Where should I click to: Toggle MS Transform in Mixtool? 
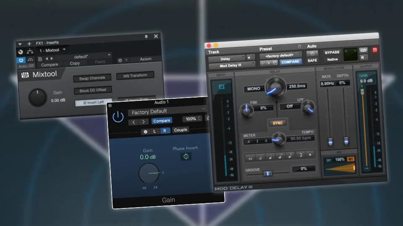(135, 76)
